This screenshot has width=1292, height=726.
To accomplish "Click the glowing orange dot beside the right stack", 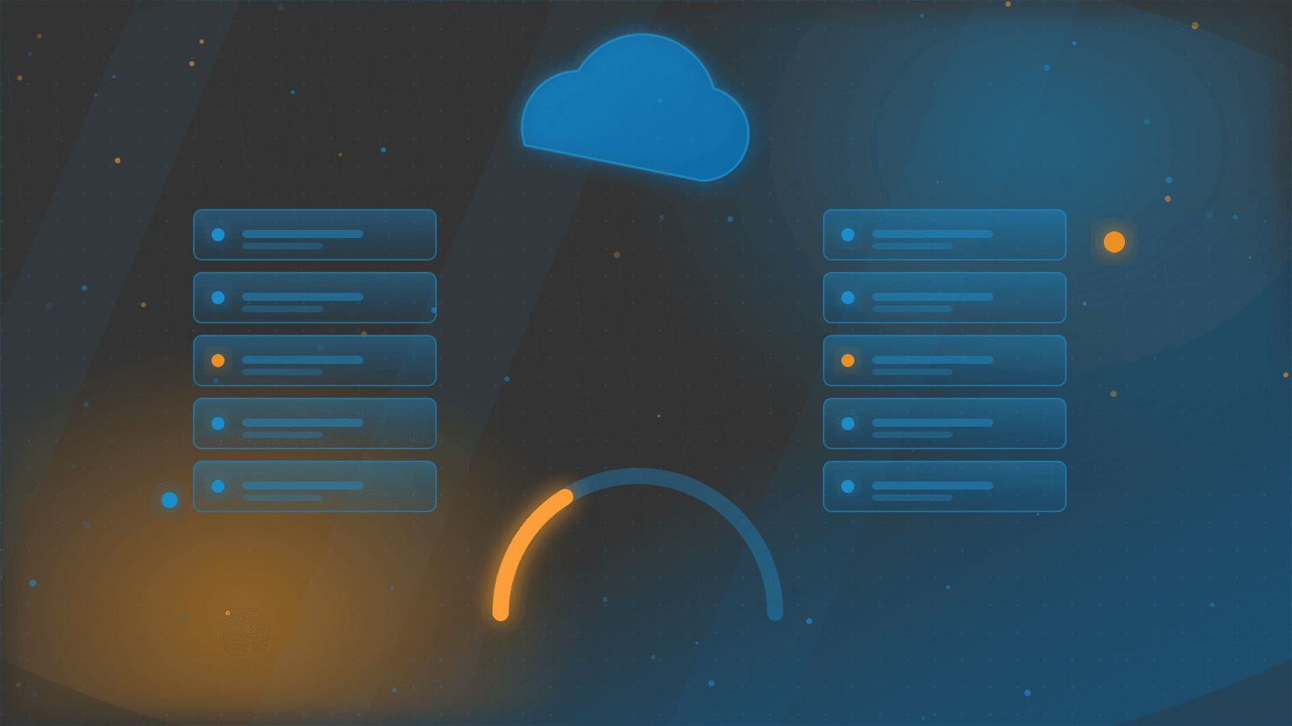I will click(1114, 242).
